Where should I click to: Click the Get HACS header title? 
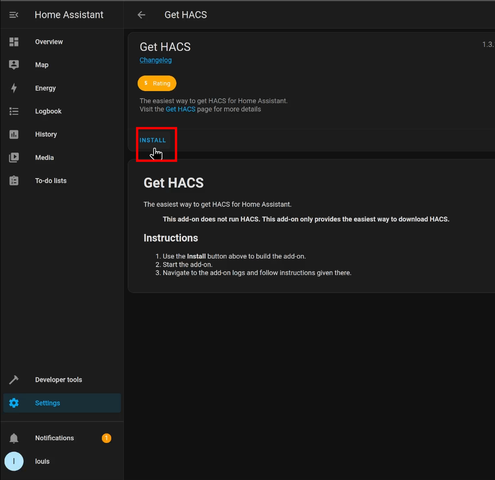click(186, 15)
